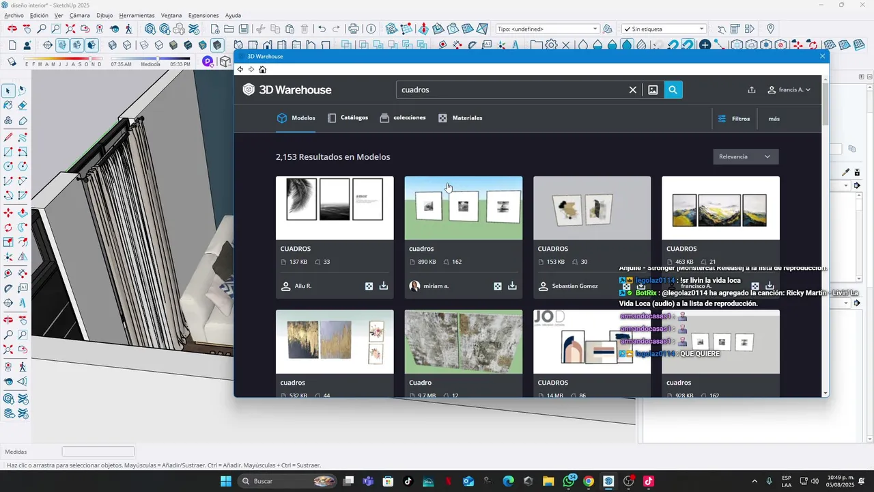Open the Archivo menu

pyautogui.click(x=14, y=15)
